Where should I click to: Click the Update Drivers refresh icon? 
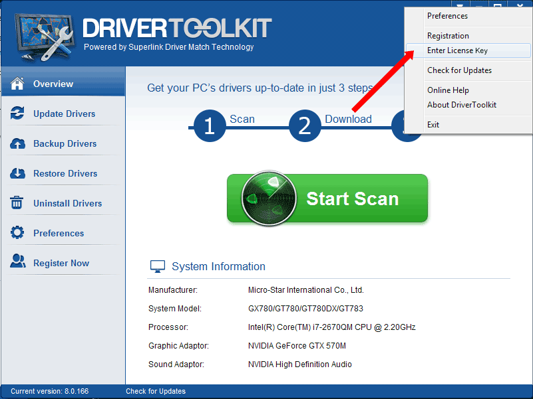(17, 113)
